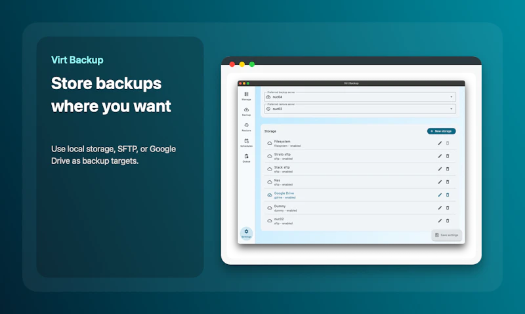
Task: Select the 'Dummy' storage name
Action: coord(280,206)
